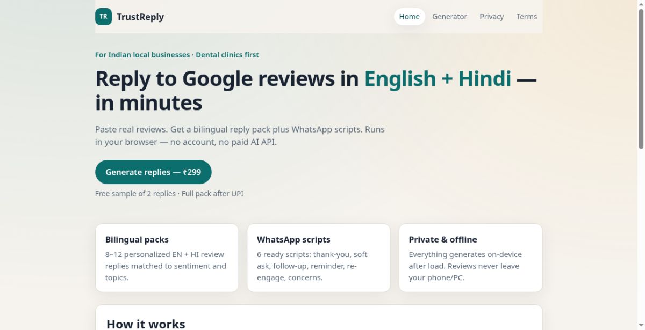Click '8–12 personalized EN + HI' description
Viewport: 645px width, 330px height.
point(166,266)
